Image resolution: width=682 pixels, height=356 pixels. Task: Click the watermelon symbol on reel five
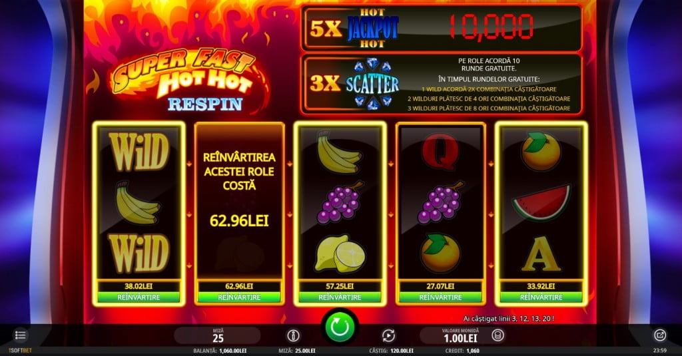click(541, 202)
